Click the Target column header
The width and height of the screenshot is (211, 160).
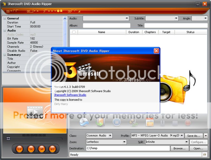(x=166, y=32)
